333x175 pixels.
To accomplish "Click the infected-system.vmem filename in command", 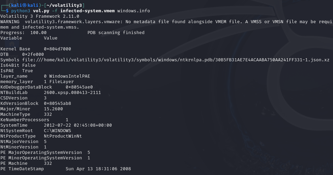I will coord(87,11).
